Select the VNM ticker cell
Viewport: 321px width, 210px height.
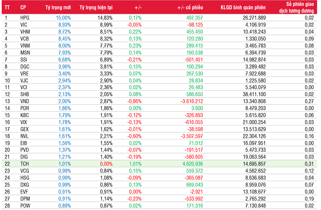[25, 46]
